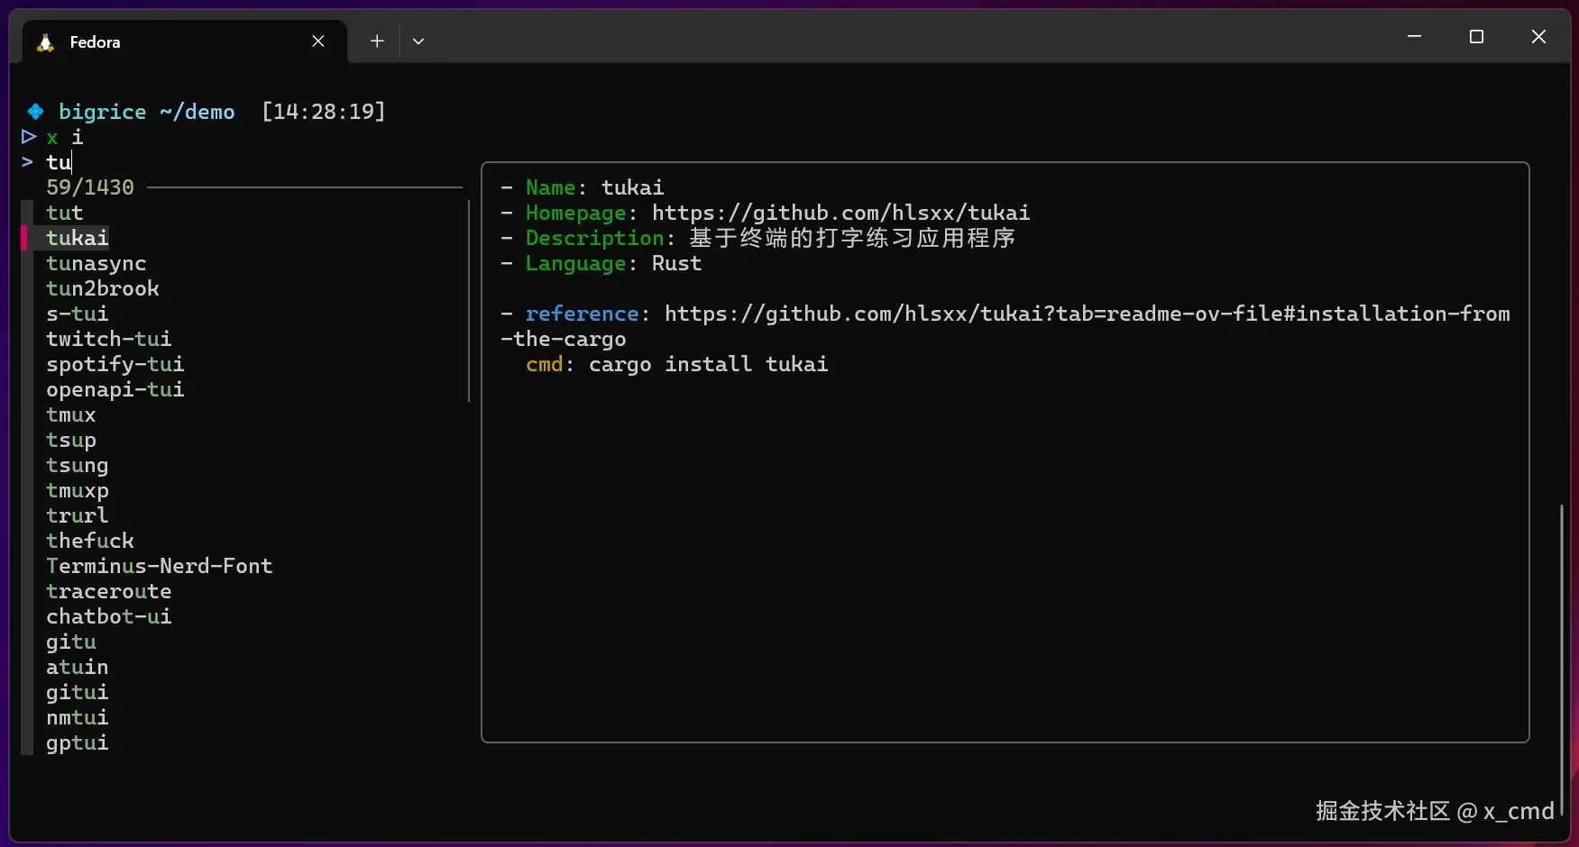Screen dimensions: 1579x847
Task: Click the 'x i' command line
Action: 65,137
